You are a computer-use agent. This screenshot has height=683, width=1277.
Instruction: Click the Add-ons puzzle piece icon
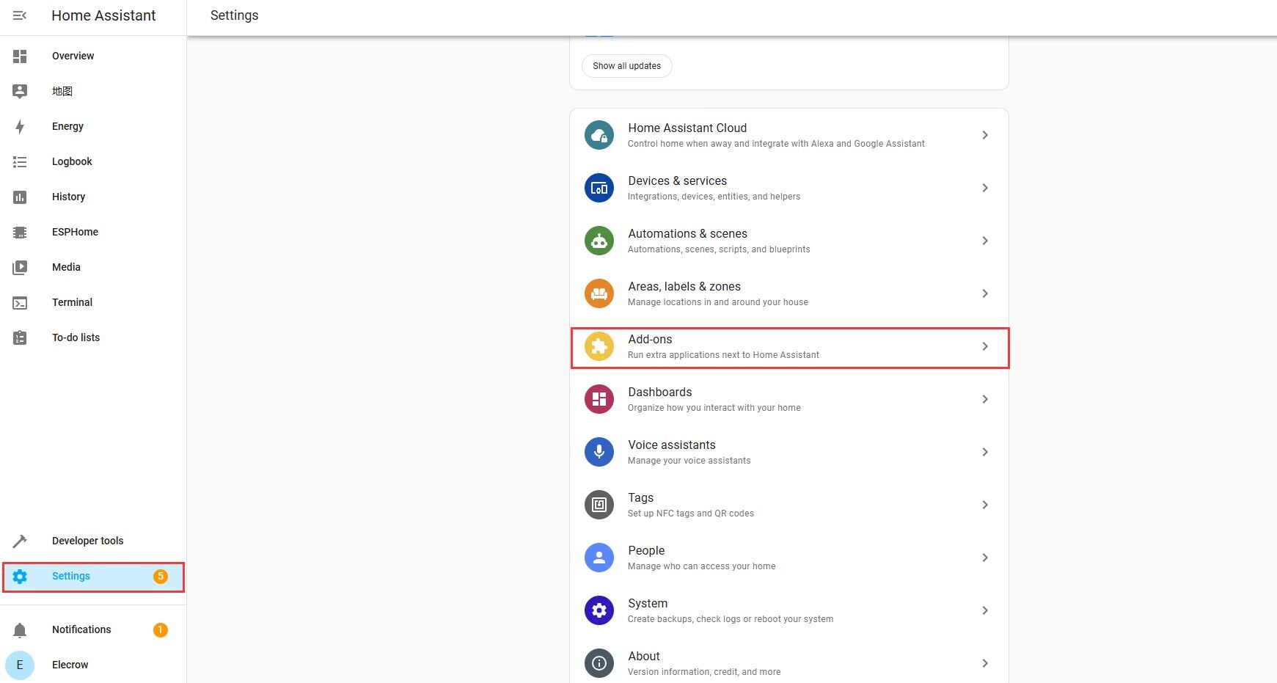pos(599,346)
